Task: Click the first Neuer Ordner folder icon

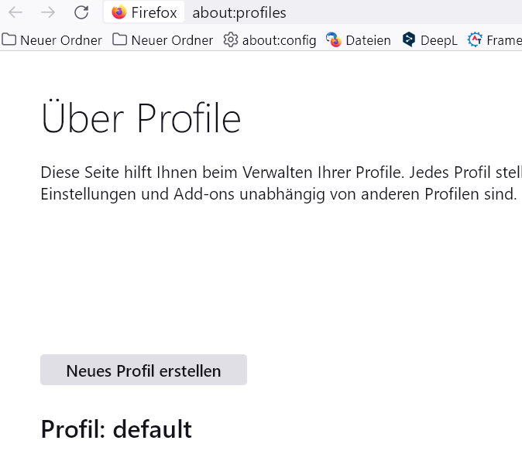Action: (9, 40)
